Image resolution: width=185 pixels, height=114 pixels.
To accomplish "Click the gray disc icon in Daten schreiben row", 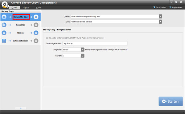I will [36, 41].
